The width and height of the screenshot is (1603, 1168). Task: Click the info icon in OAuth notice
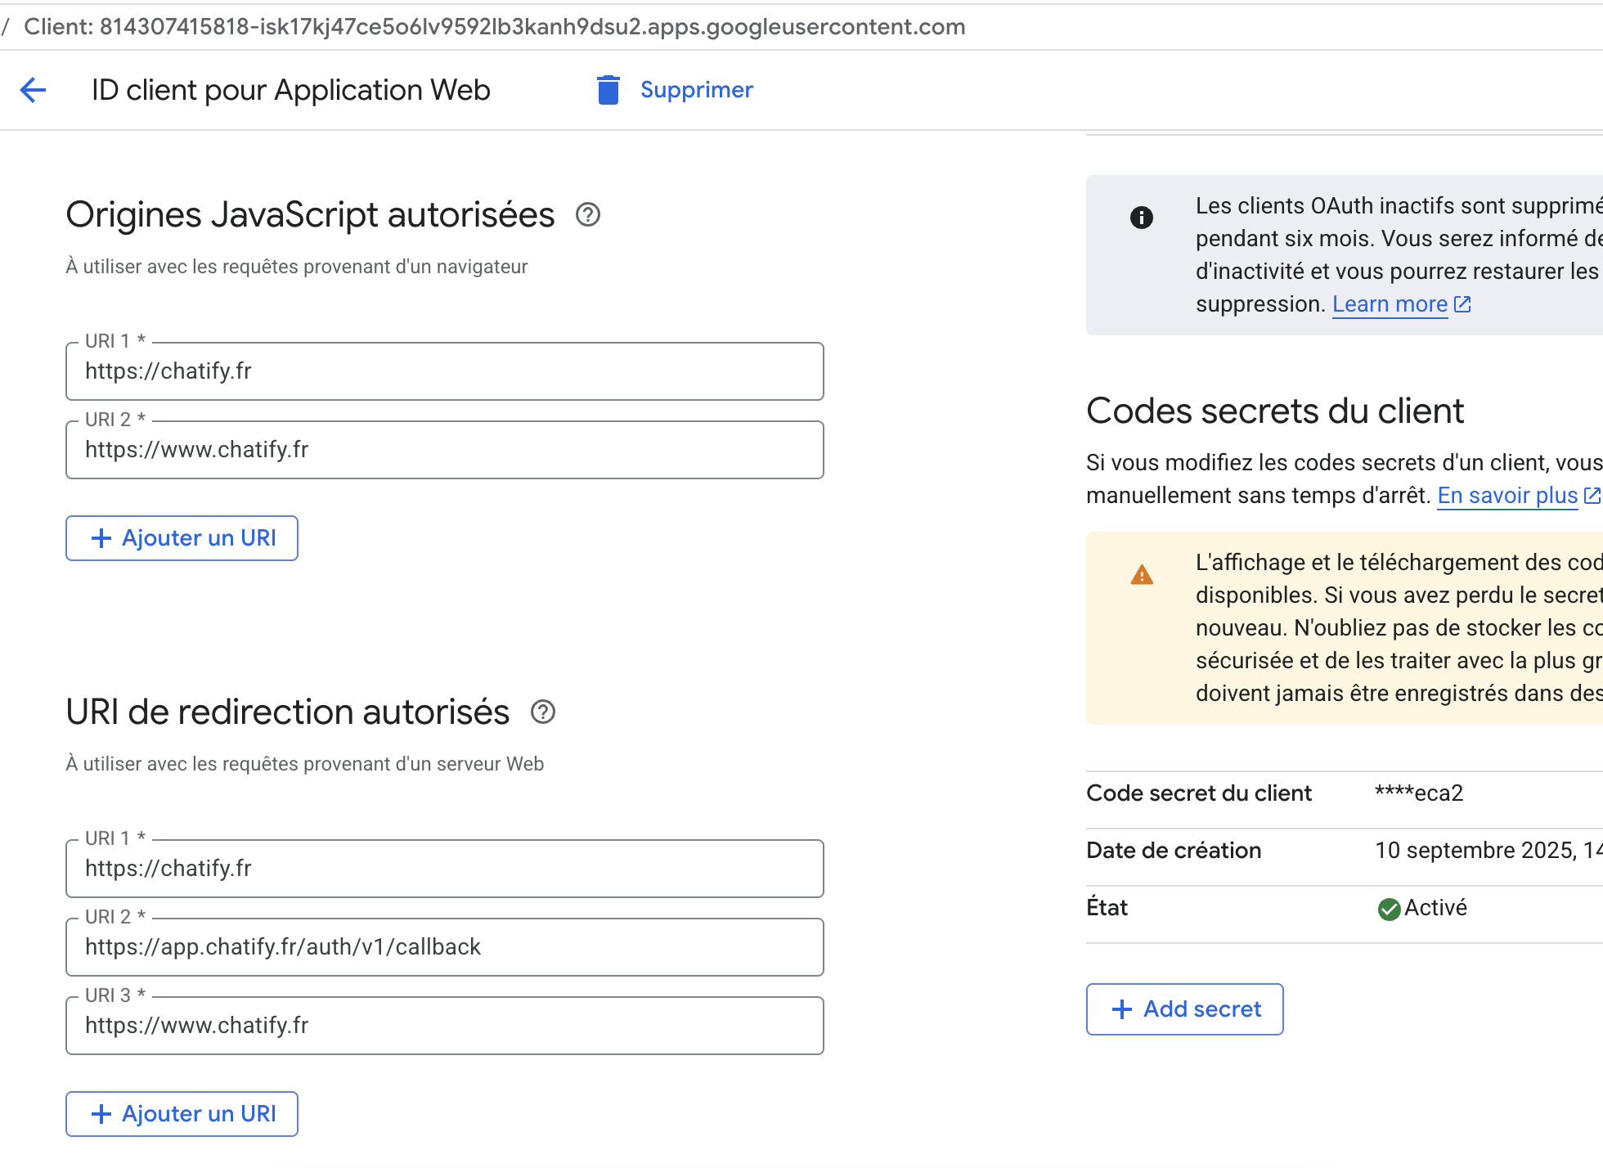tap(1141, 218)
